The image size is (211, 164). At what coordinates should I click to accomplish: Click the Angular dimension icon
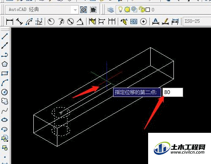point(80,22)
